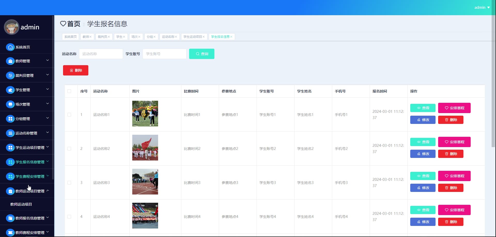Viewport: 496px width, 237px height.
Task: Check the select-all checkbox in table header
Action: 69,91
